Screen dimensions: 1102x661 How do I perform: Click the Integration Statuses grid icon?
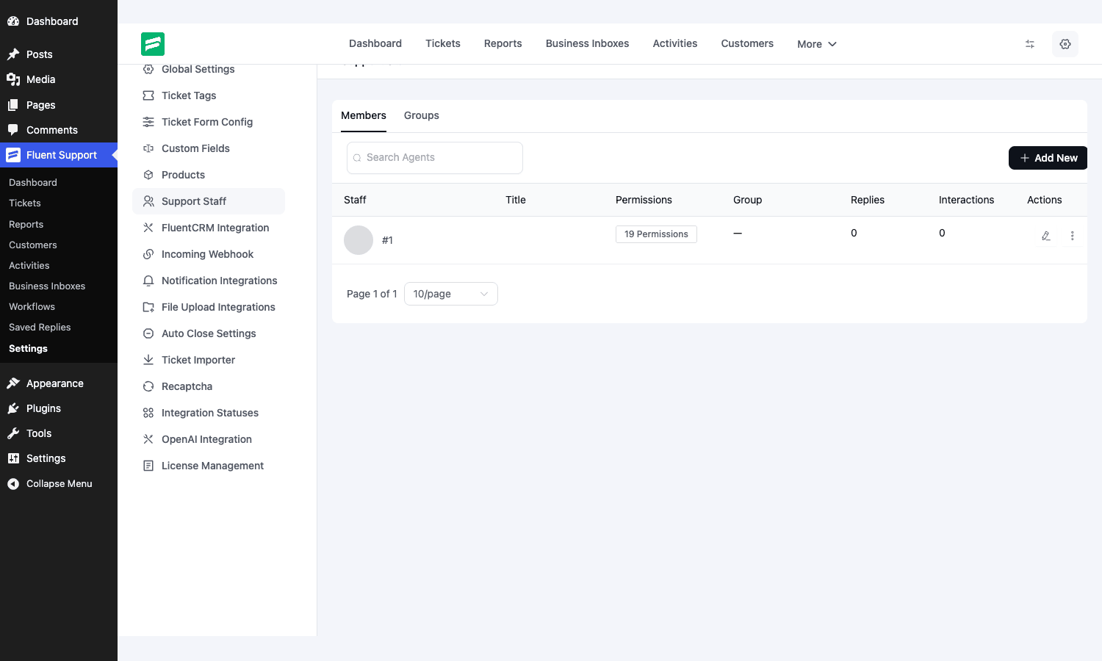tap(148, 413)
